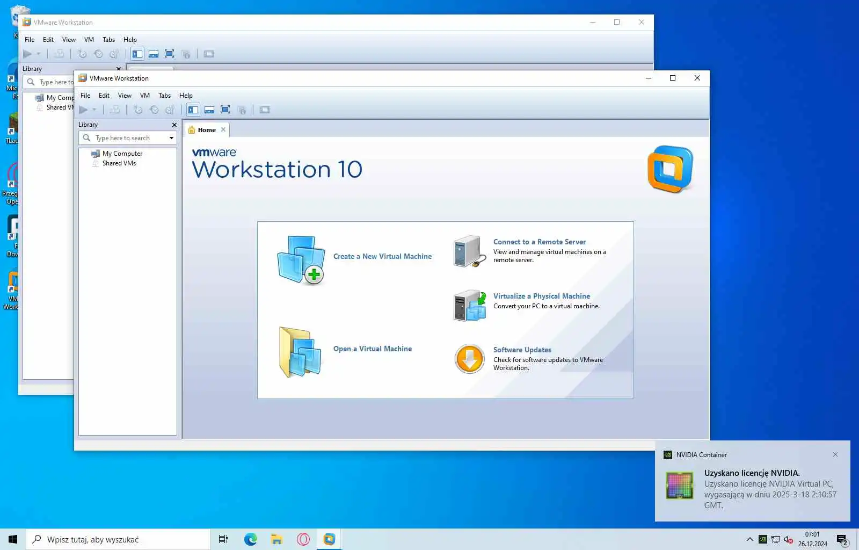
Task: Open power options arrow in back window toolbar
Action: point(38,54)
